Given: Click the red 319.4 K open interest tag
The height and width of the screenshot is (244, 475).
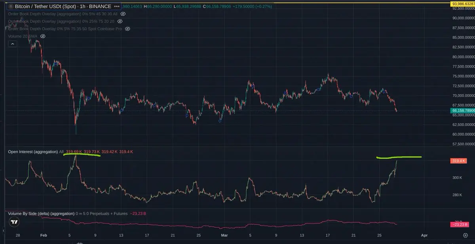Looking at the screenshot, I should (458, 161).
